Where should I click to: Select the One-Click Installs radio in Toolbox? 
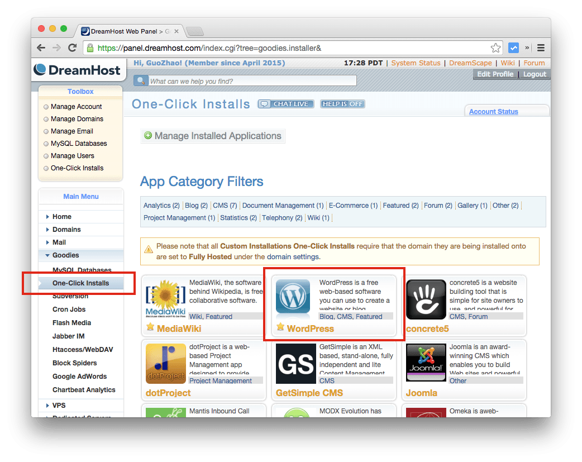(46, 168)
